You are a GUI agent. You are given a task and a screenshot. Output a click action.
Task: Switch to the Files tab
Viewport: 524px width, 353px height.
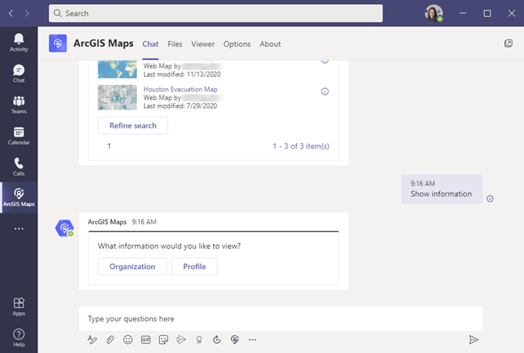click(x=175, y=44)
